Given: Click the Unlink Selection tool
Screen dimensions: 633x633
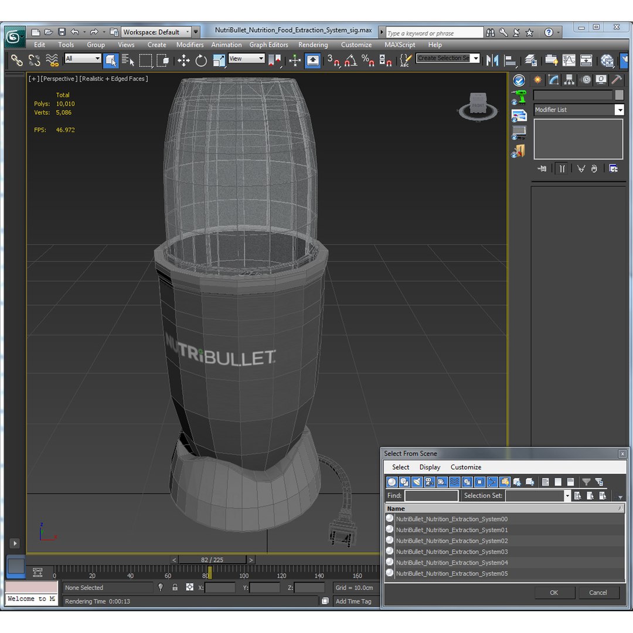Looking at the screenshot, I should tap(35, 60).
